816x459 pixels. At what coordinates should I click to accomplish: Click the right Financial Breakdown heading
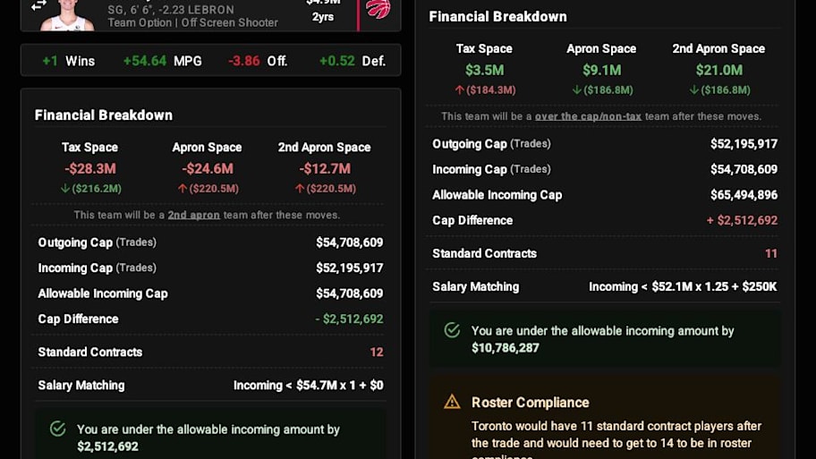click(498, 17)
